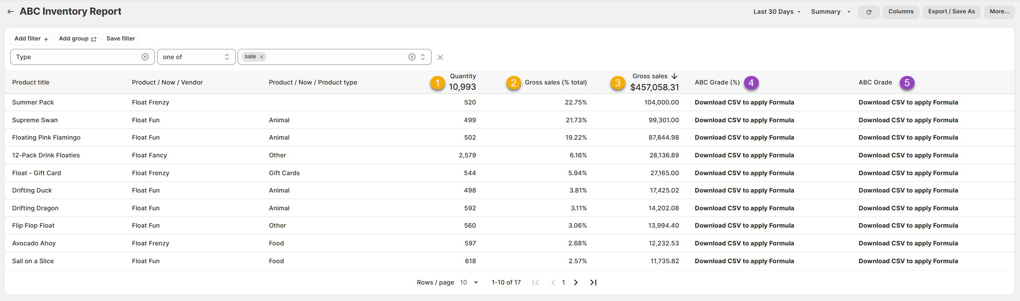The width and height of the screenshot is (1020, 301).
Task: Click the back arrow beside report title
Action: click(11, 12)
